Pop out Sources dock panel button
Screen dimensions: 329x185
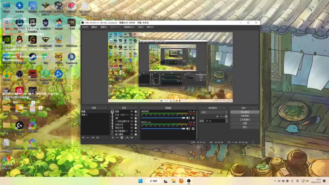pyautogui.click(x=138, y=108)
